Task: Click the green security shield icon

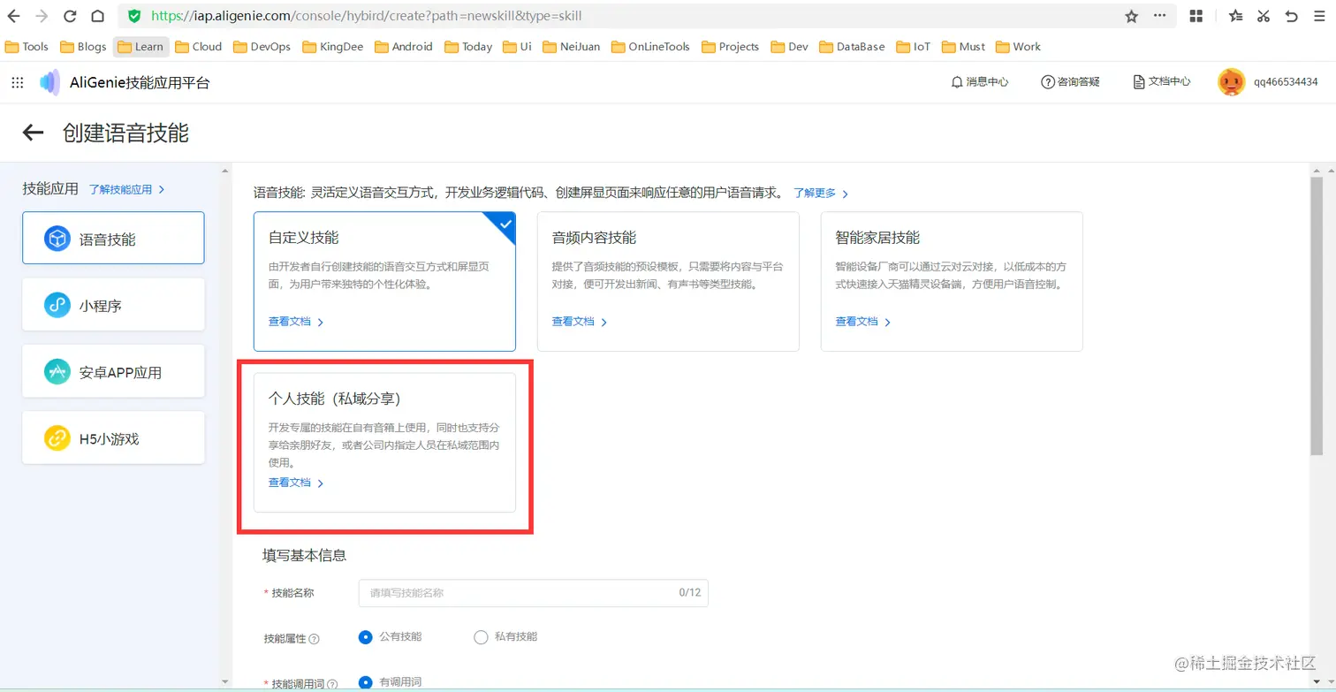Action: click(134, 16)
